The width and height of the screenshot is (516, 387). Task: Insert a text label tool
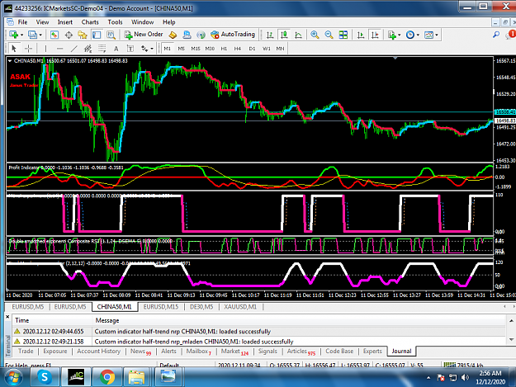[130, 49]
